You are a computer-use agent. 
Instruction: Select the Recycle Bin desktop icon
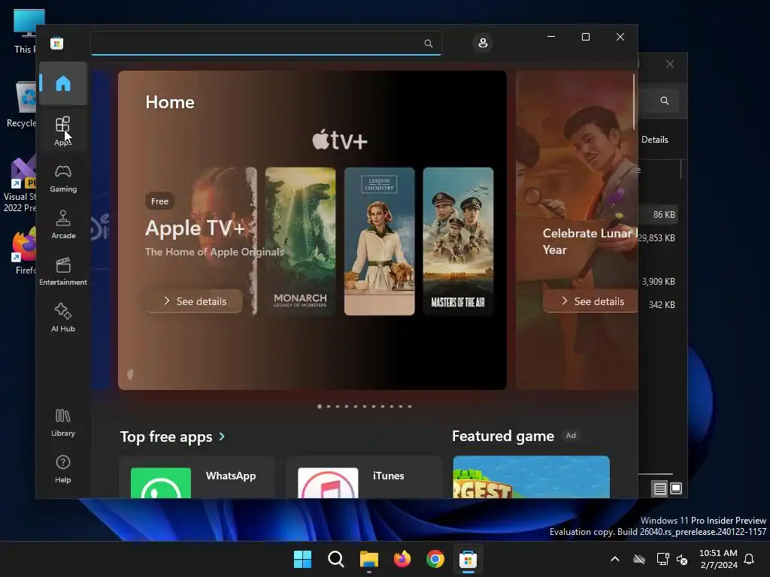[x=22, y=104]
